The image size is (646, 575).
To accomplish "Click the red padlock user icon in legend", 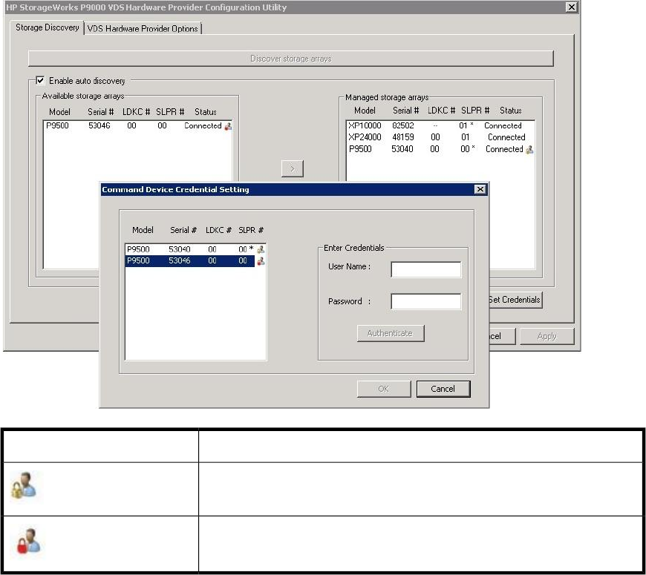I will (25, 541).
